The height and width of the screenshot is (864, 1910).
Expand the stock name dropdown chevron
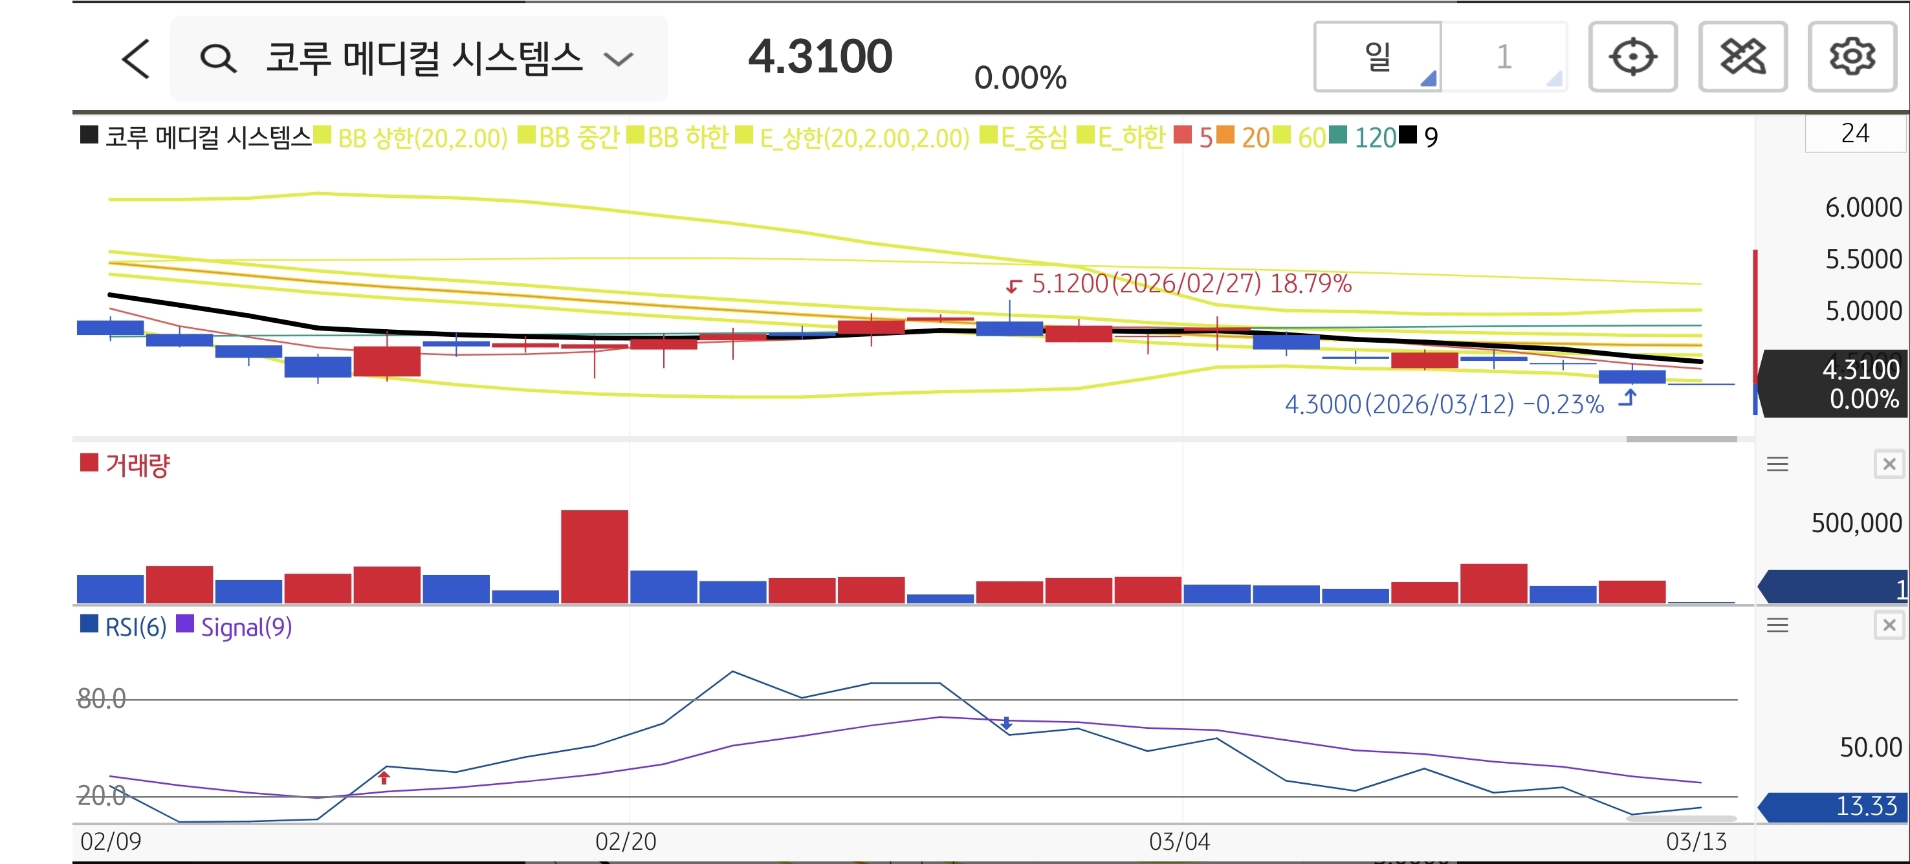coord(618,59)
